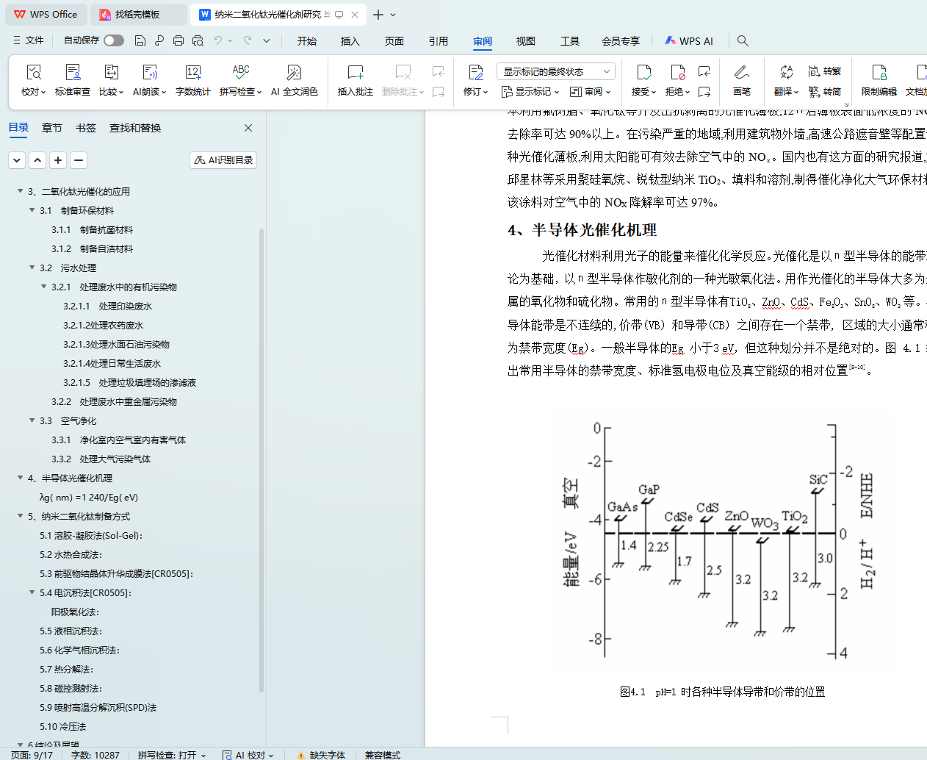The width and height of the screenshot is (927, 760).
Task: Open the quick access customize dropdown arrow
Action: pyautogui.click(x=267, y=40)
